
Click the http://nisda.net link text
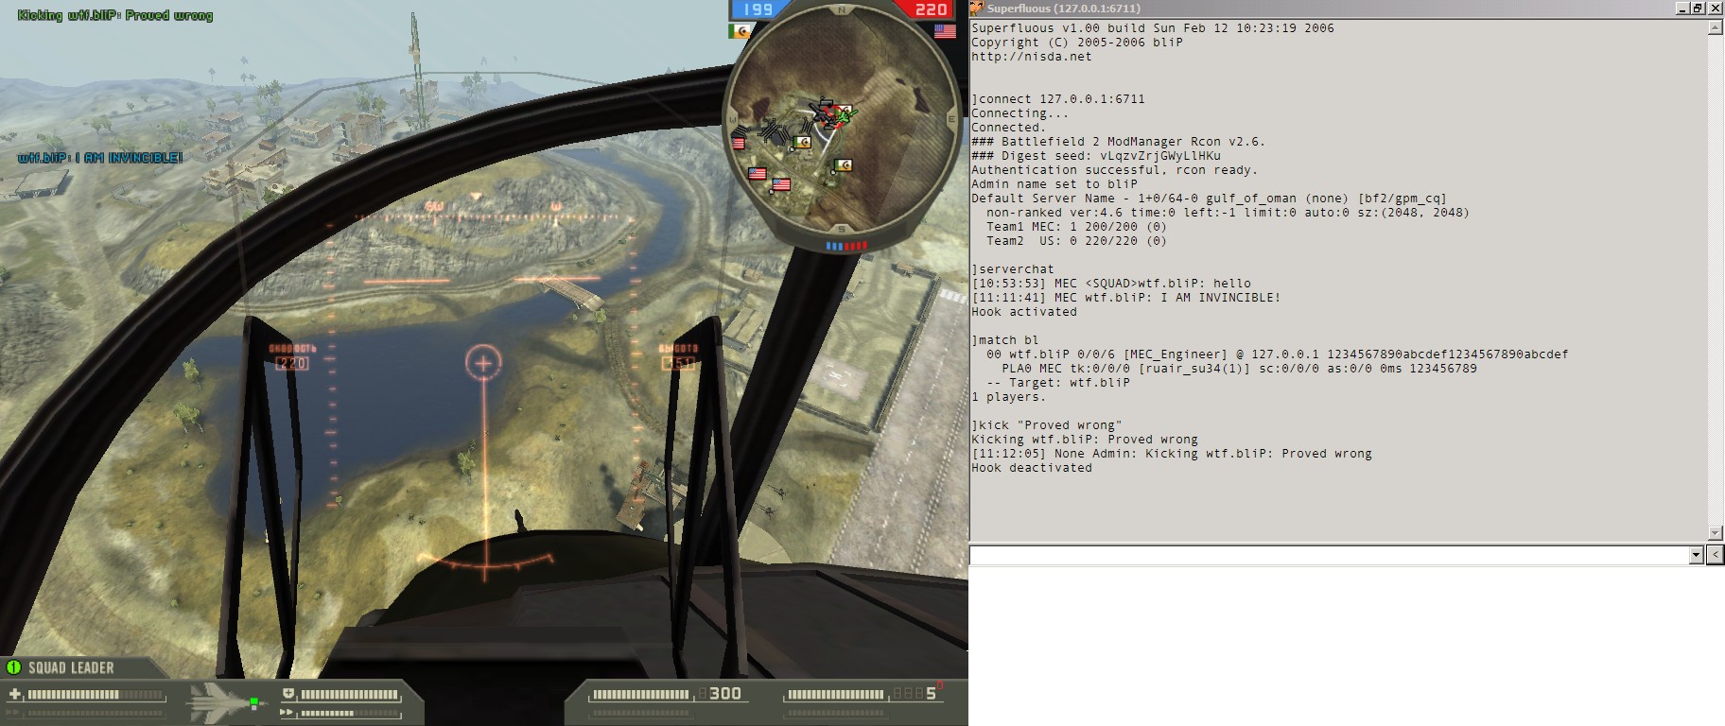click(1032, 57)
